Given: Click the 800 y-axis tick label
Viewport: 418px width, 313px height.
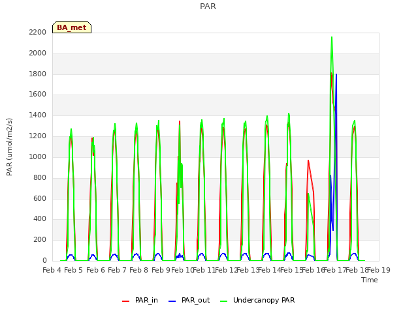Looking at the screenshot, I should 40,177.
